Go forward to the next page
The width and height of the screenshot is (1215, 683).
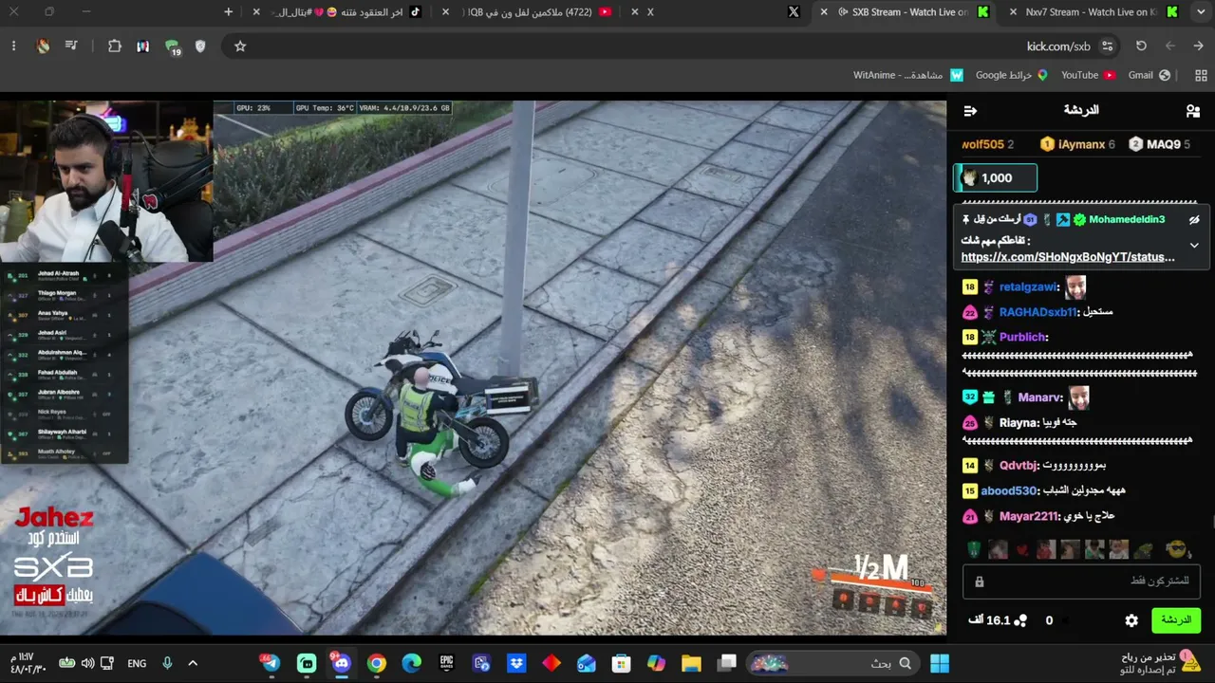point(1170,46)
